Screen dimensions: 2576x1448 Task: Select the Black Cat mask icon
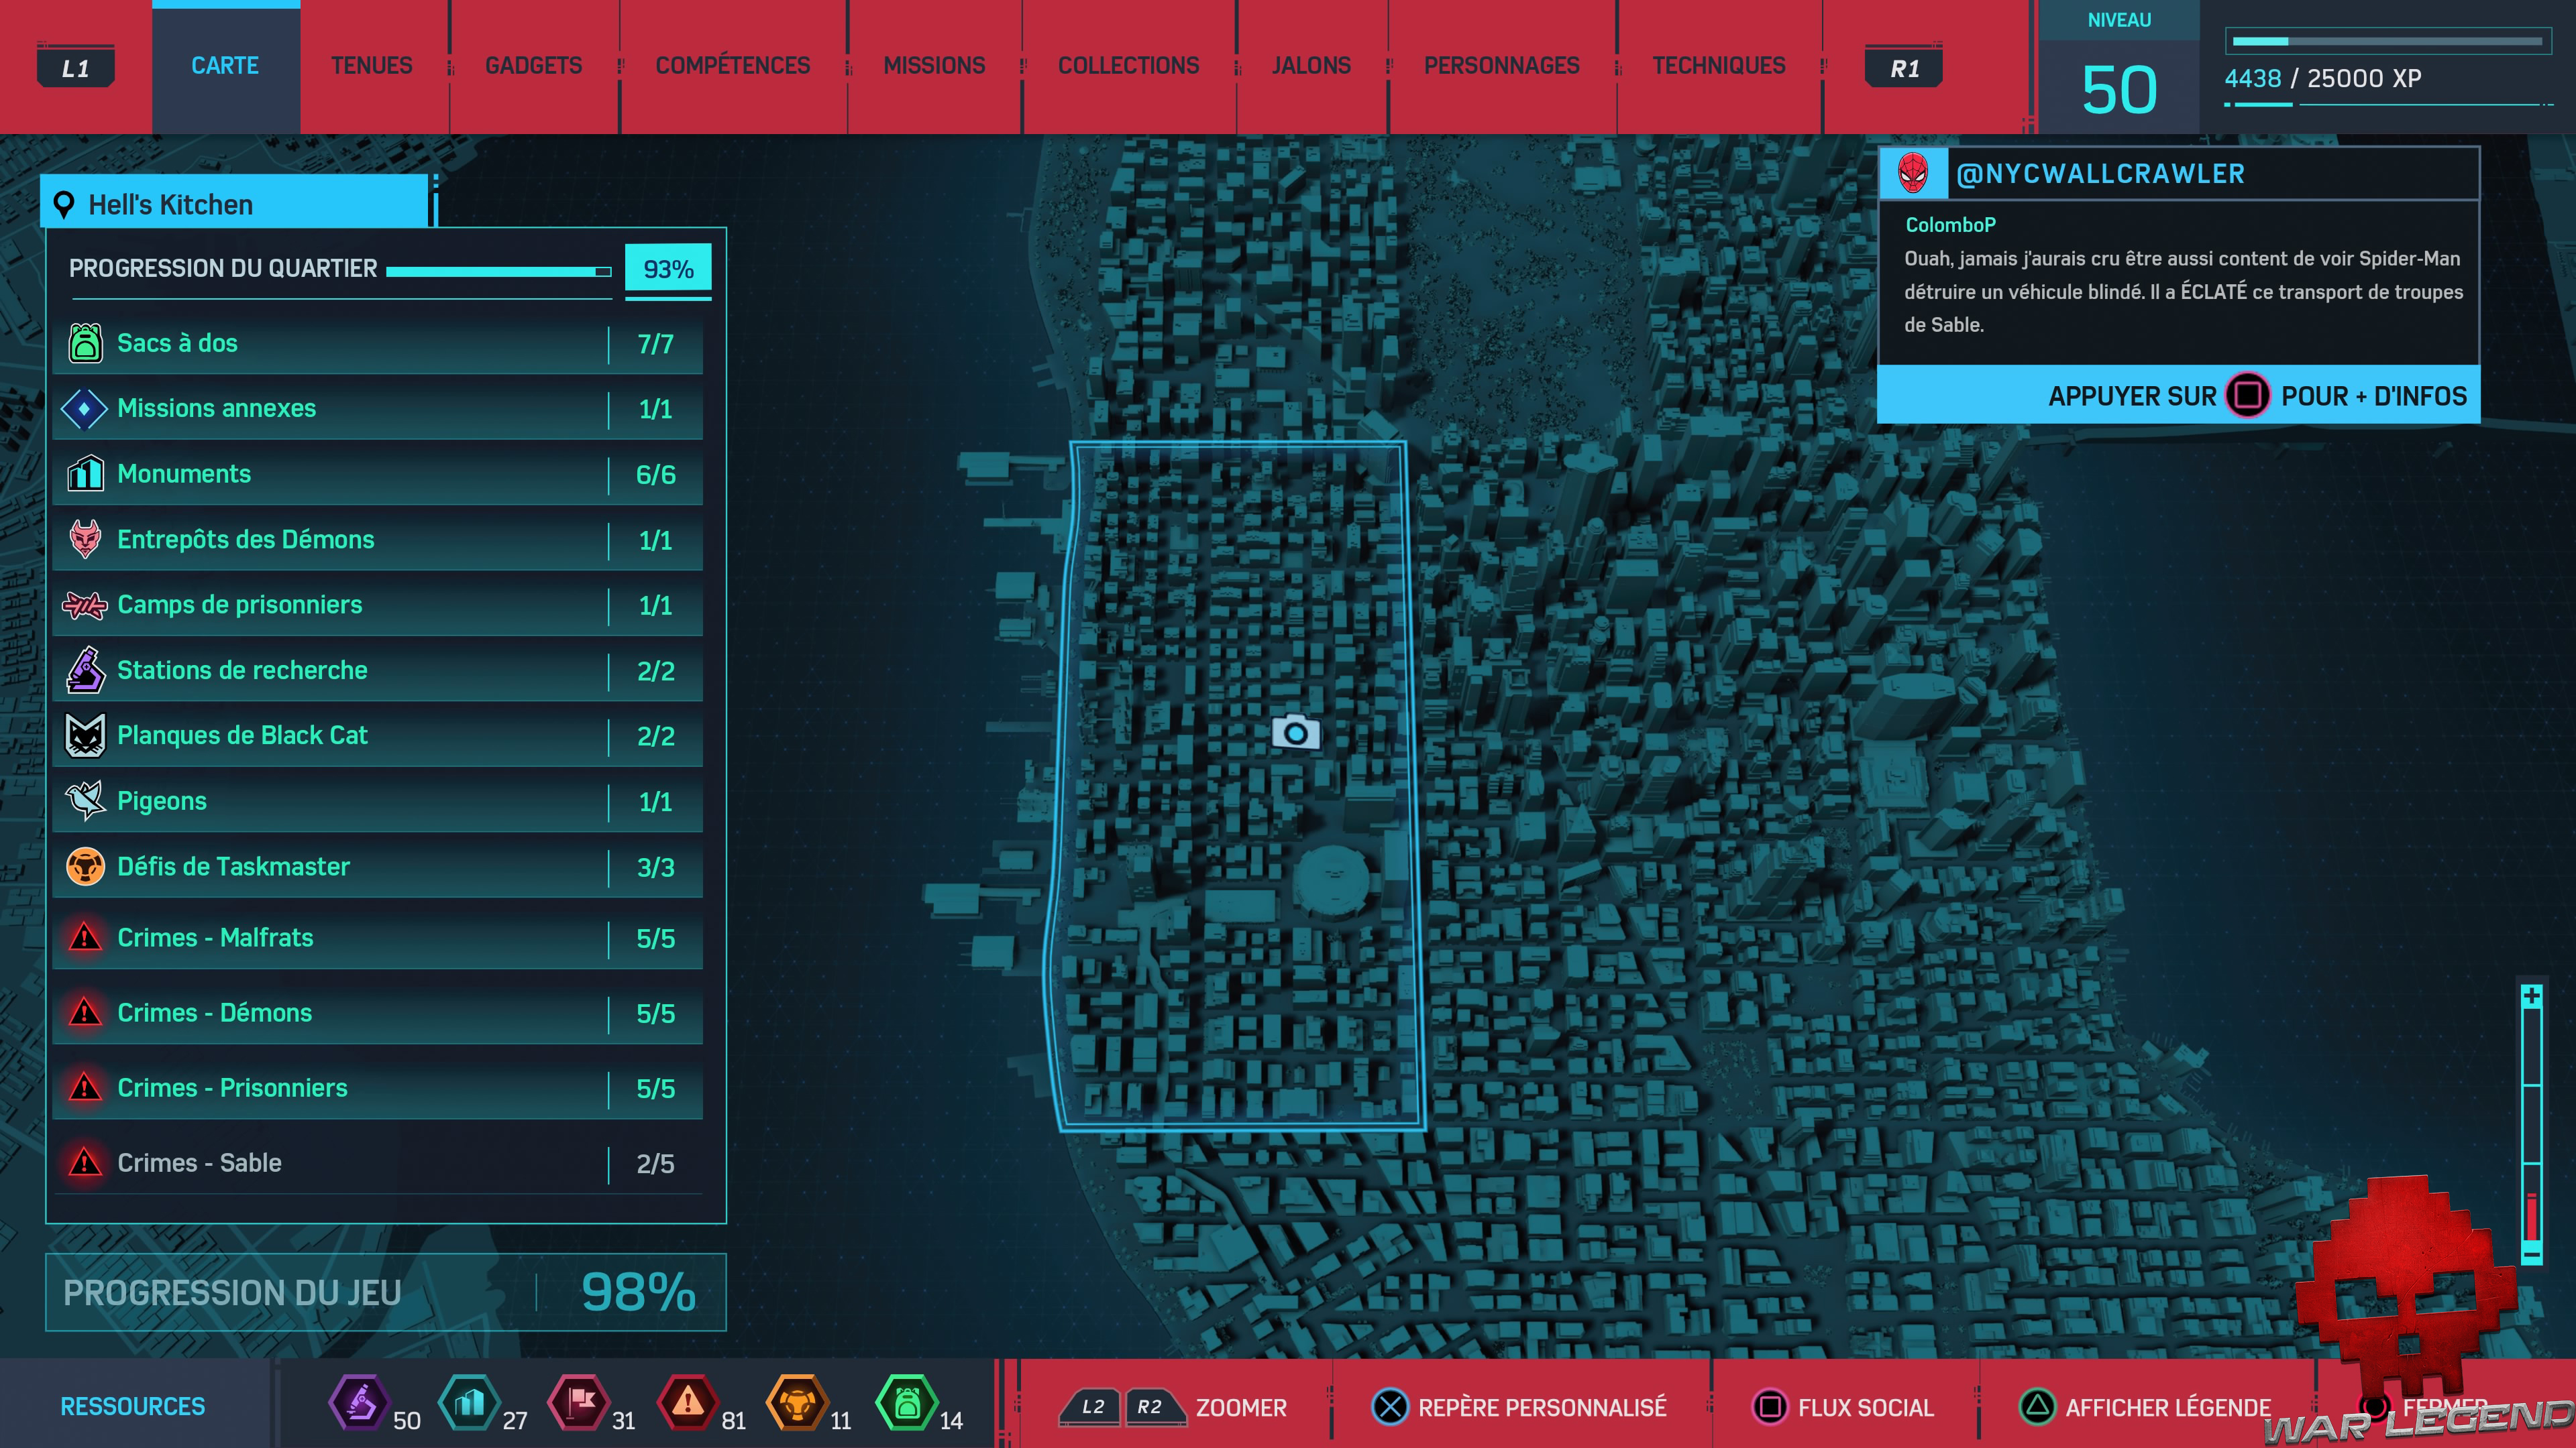[85, 735]
